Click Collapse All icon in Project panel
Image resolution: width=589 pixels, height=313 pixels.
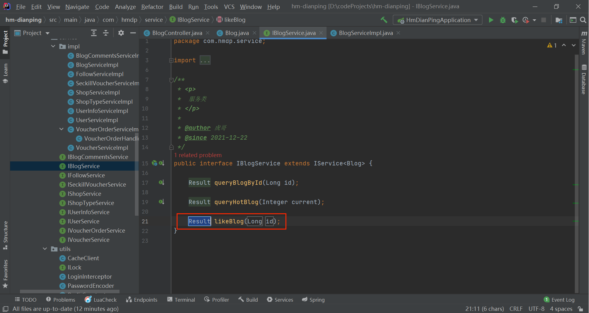(x=106, y=33)
